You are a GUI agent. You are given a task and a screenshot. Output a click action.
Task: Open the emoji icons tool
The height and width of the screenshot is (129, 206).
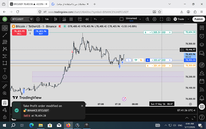[x=5, y=77]
